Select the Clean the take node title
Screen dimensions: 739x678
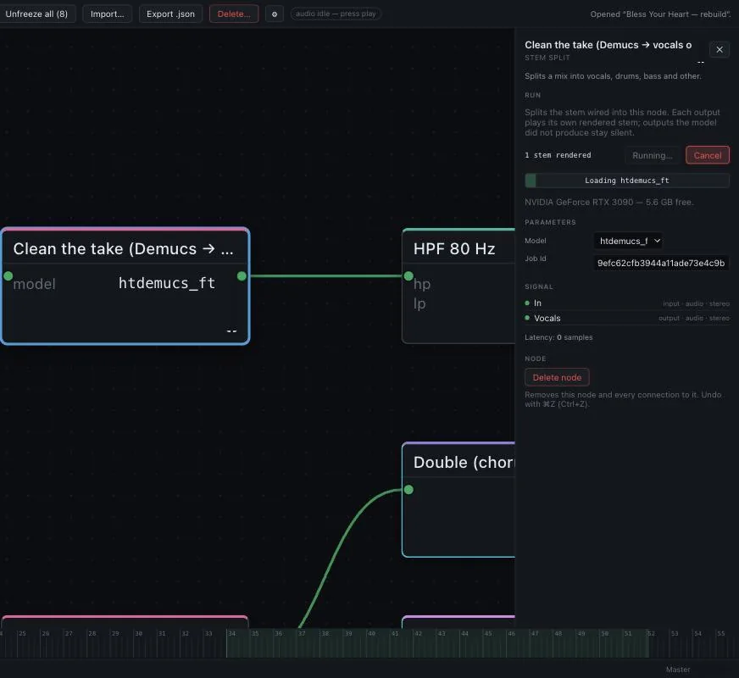pos(123,249)
